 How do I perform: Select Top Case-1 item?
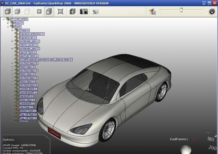(x=26, y=107)
